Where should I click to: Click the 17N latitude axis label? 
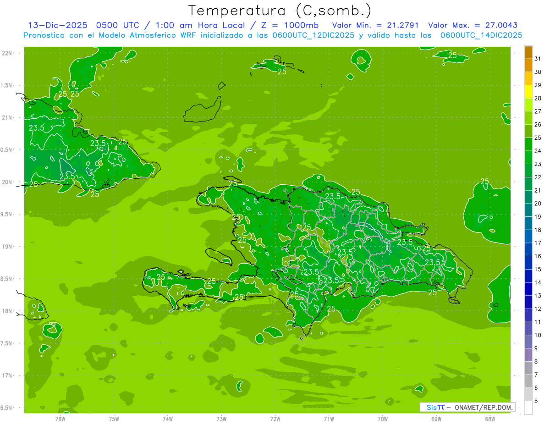(7, 375)
